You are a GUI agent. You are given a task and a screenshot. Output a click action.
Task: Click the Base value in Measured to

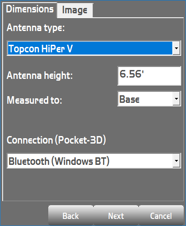tap(129, 99)
